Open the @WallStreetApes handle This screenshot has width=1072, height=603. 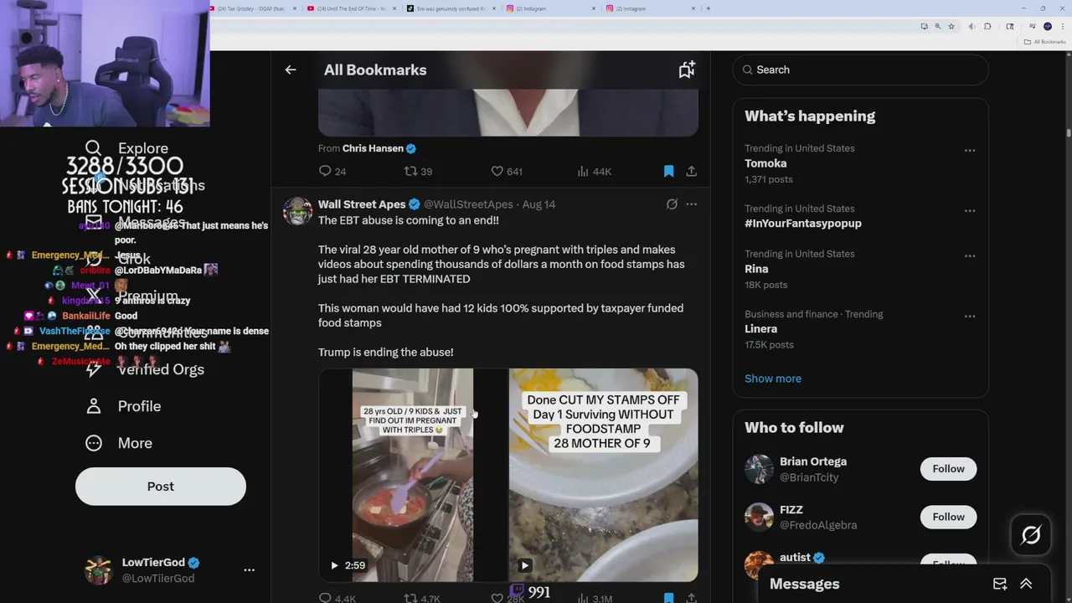468,204
